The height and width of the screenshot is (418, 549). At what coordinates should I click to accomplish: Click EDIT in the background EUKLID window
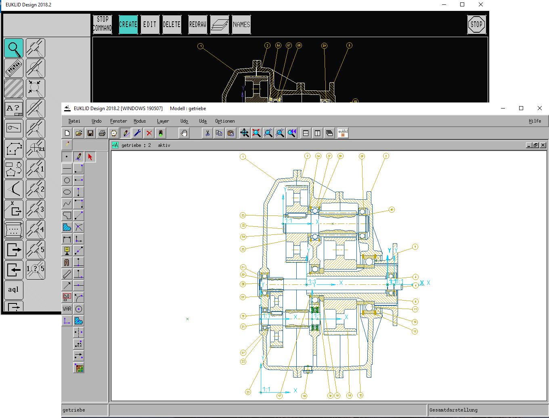pyautogui.click(x=150, y=25)
